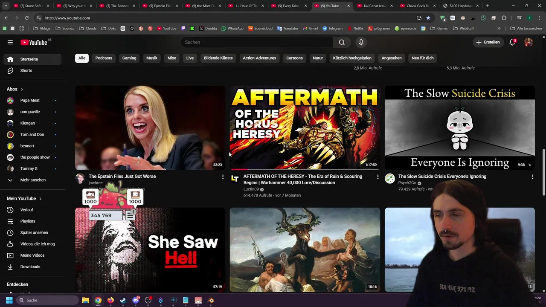
Task: Expand the Mein YouTube section chevron
Action: coord(41,199)
